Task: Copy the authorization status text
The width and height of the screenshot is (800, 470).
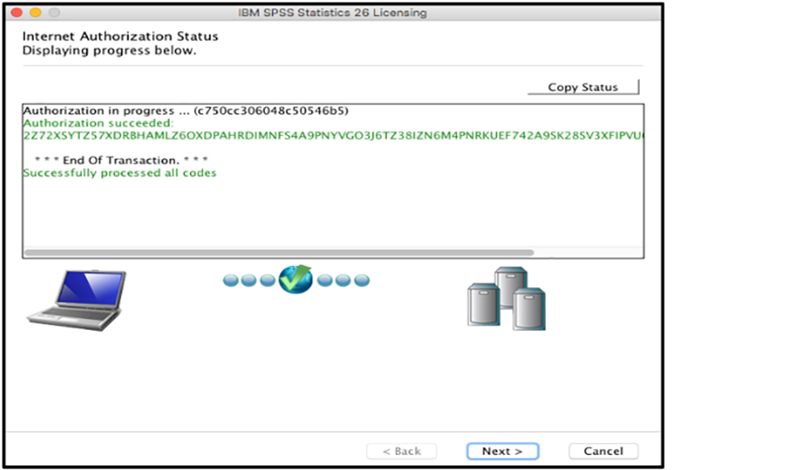Action: point(582,87)
